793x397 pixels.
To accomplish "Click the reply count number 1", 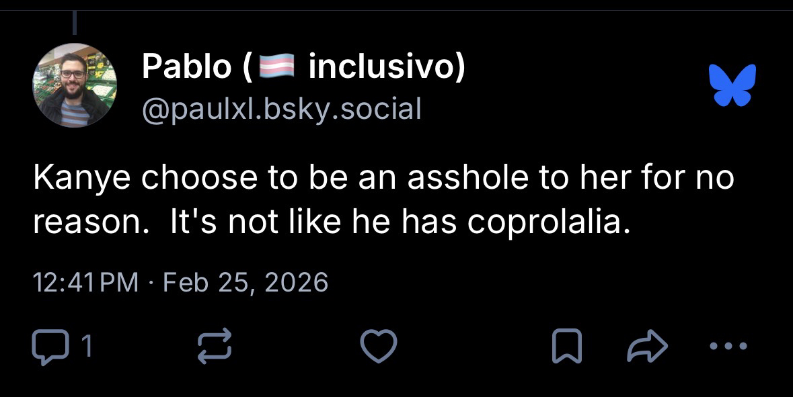I will click(x=85, y=347).
